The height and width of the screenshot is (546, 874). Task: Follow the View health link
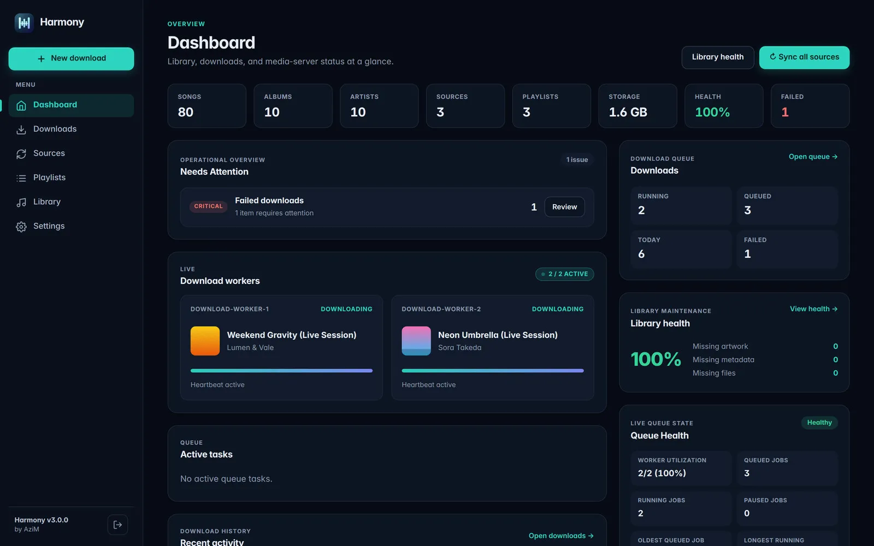point(813,309)
